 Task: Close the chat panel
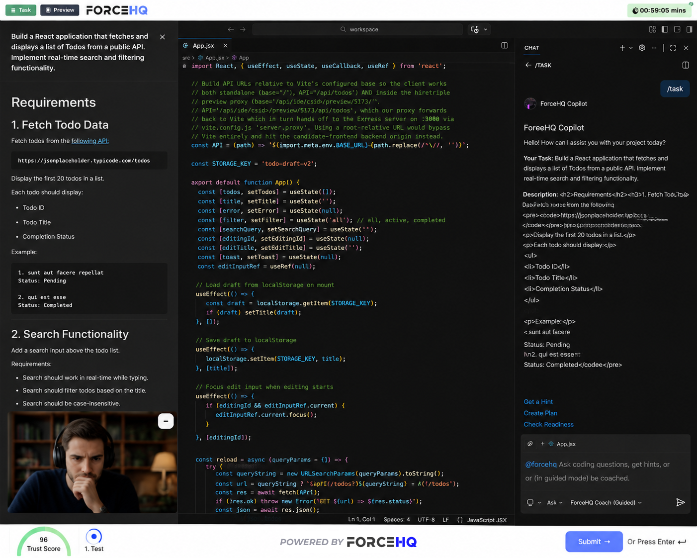tap(686, 48)
